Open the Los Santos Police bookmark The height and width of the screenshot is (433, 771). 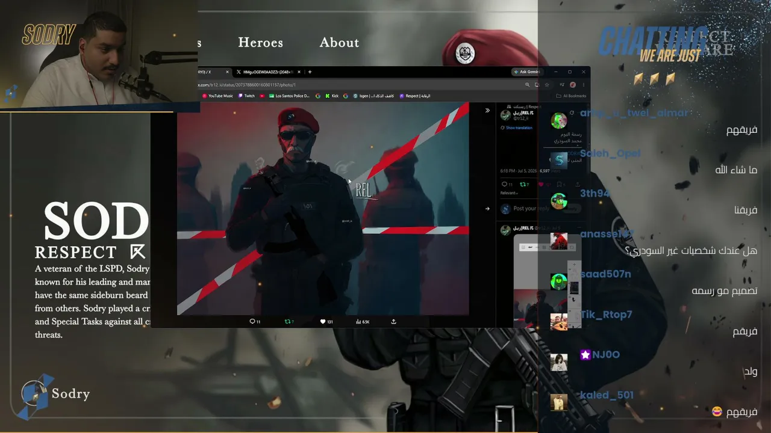[x=289, y=96]
